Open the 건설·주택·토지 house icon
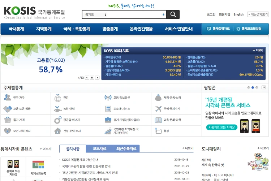The width and height of the screenshot is (271, 181). click(58, 131)
